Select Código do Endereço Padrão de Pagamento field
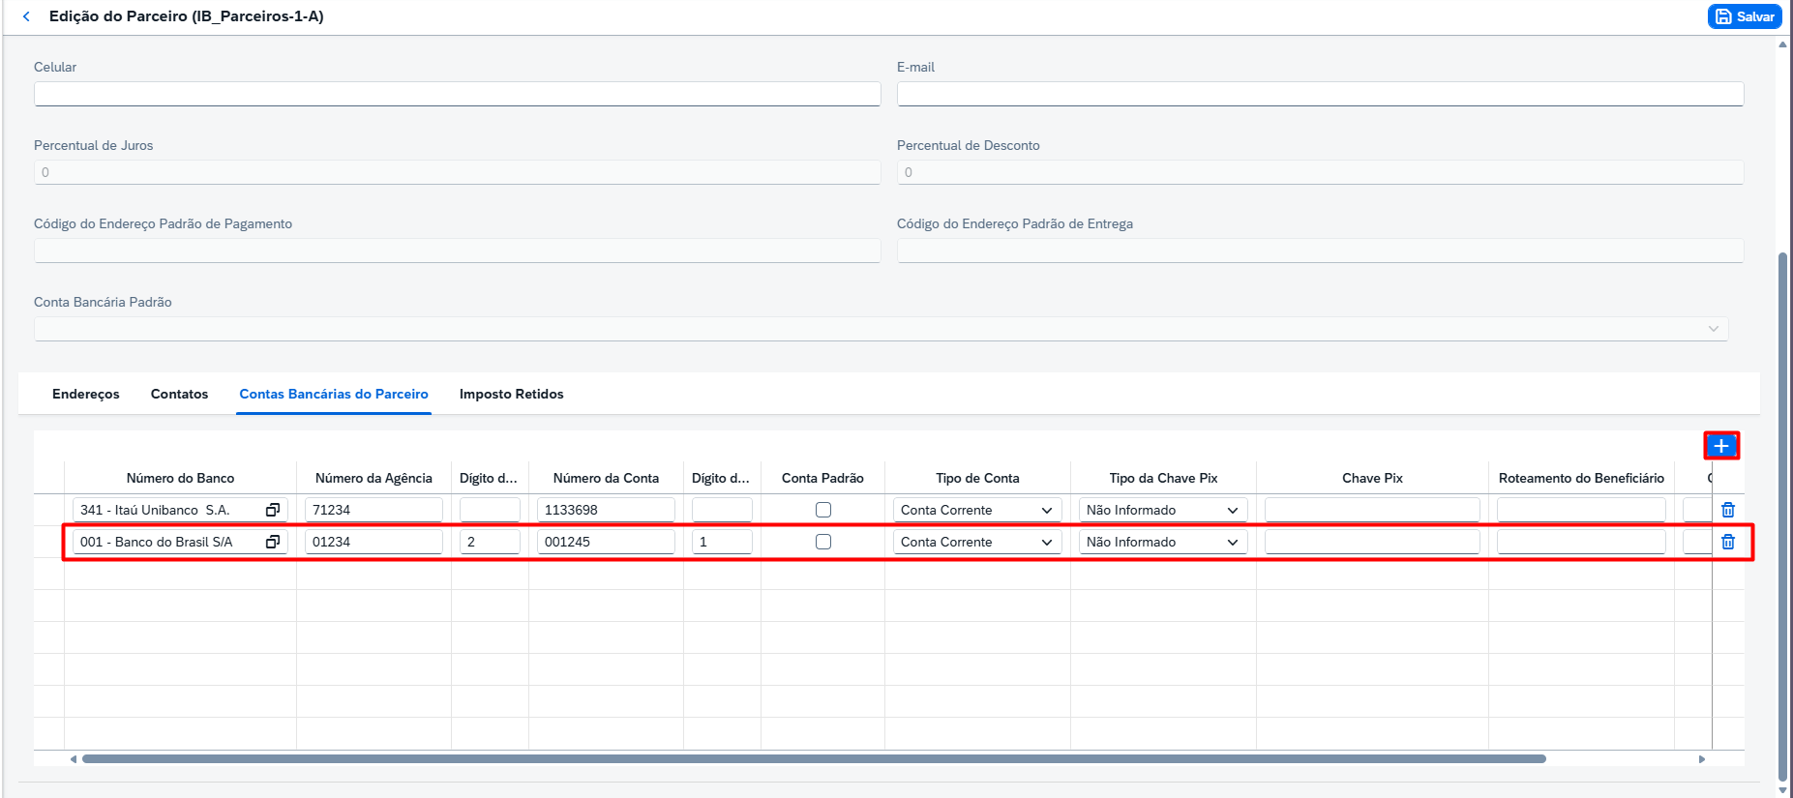The height and width of the screenshot is (798, 1793). point(457,251)
